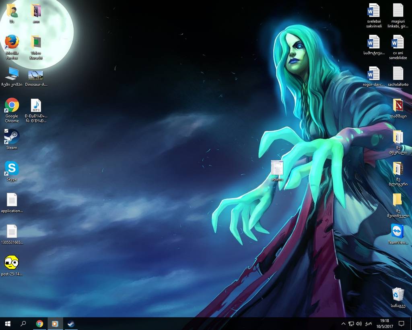This screenshot has width=412, height=330.
Task: Open the Windows Start menu
Action: pyautogui.click(x=8, y=324)
